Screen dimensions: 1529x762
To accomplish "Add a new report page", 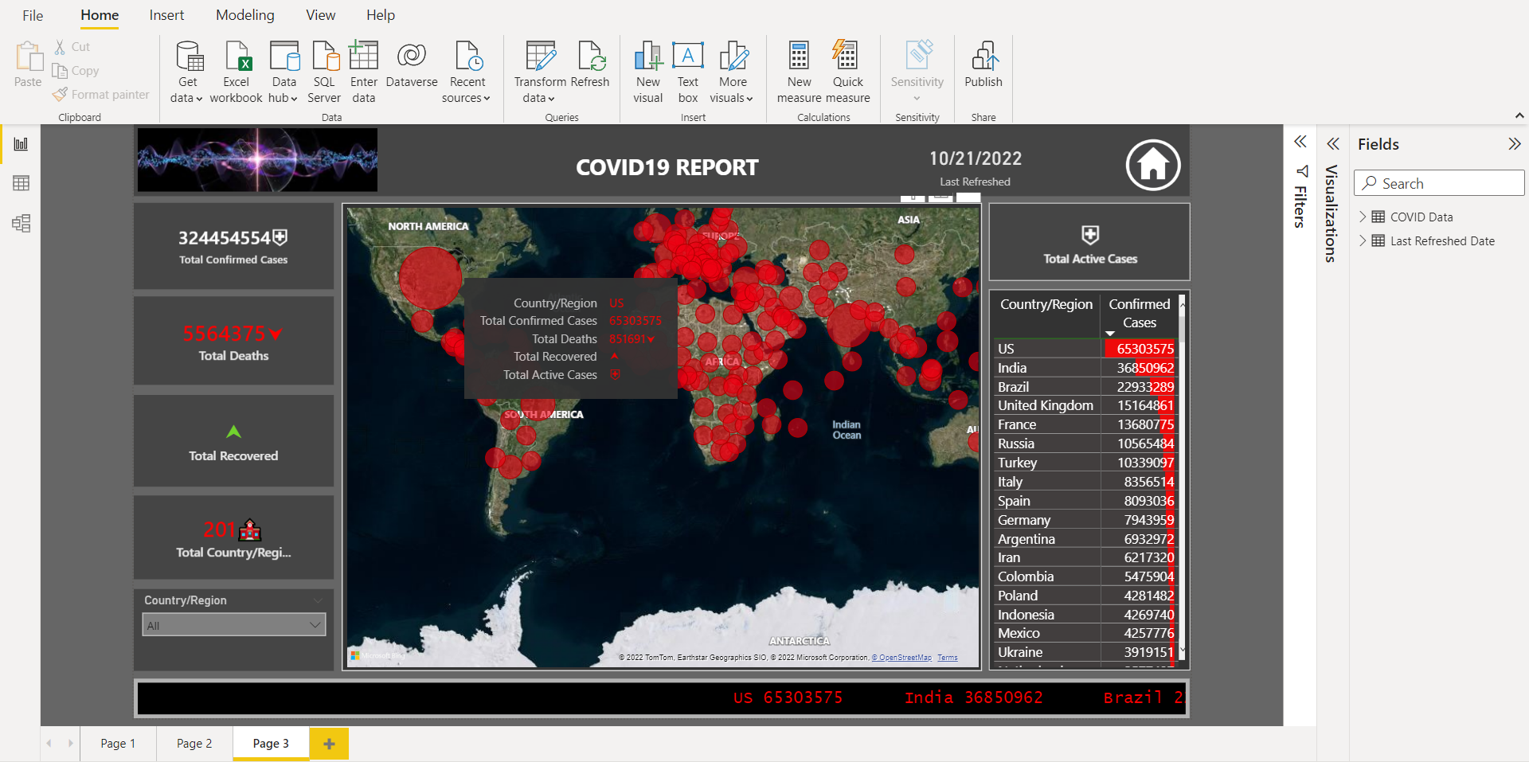I will [329, 744].
